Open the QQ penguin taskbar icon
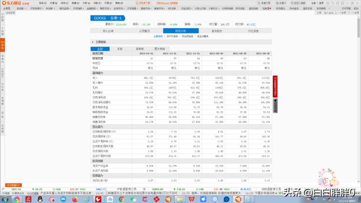Image resolution: width=361 pixels, height=203 pixels. [40, 199]
